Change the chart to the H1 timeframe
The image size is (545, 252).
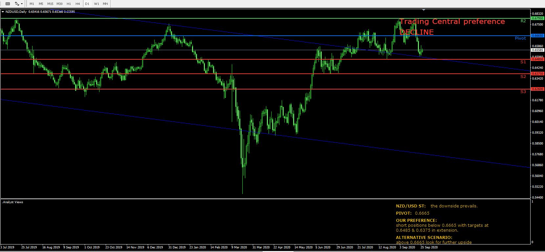point(69,4)
